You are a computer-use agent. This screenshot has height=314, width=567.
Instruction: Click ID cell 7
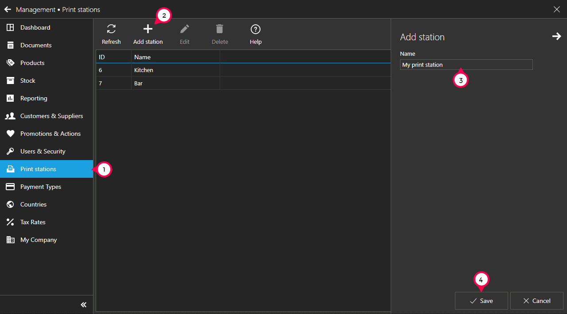(x=114, y=83)
